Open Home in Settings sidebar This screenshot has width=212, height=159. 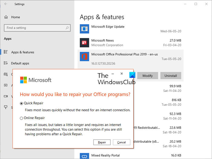click(x=15, y=17)
